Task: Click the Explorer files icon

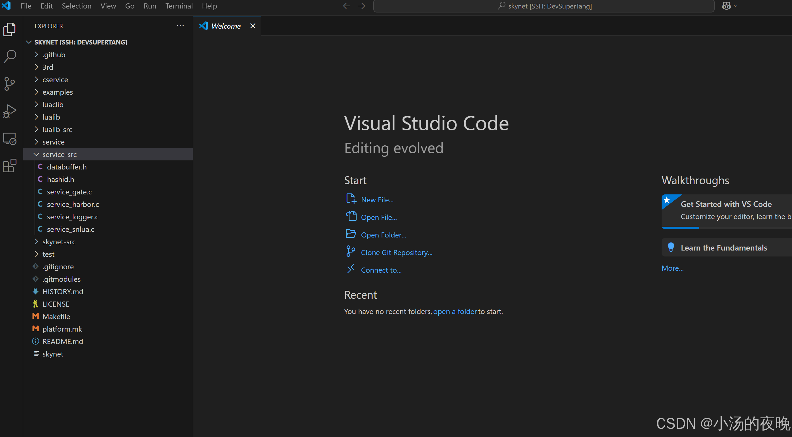Action: point(10,29)
